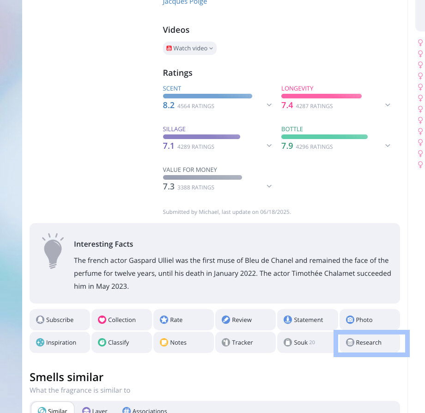Open Jacques Polge perfumer link

pyautogui.click(x=185, y=2)
